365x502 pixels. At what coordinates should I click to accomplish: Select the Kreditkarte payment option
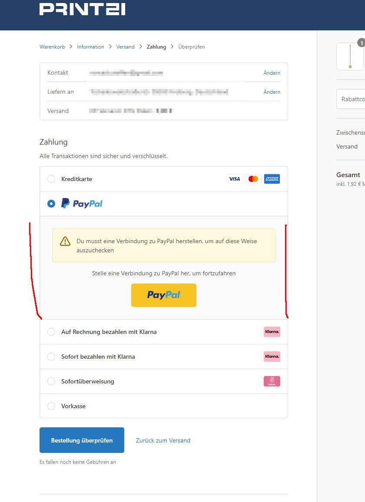pos(51,179)
